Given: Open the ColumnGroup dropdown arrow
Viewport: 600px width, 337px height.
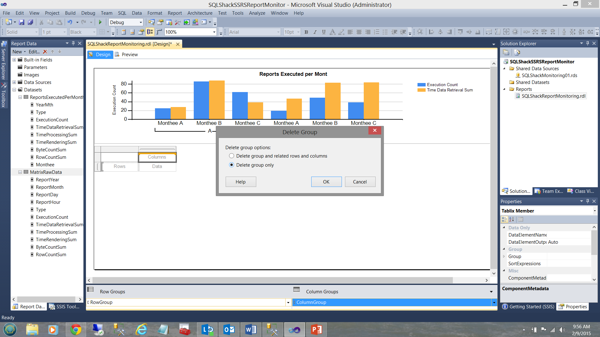Looking at the screenshot, I should tap(494, 302).
